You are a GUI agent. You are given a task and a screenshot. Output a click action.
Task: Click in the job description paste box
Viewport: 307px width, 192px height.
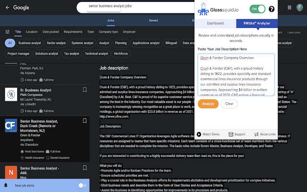coord(236,75)
